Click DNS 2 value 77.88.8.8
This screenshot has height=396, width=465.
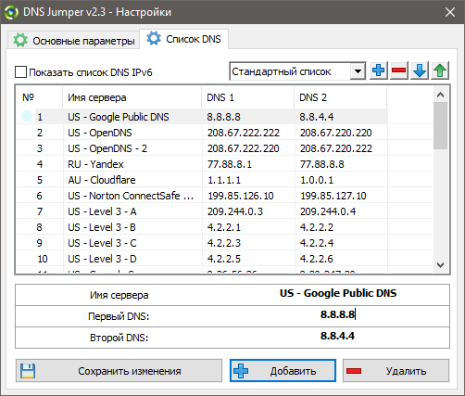[x=322, y=164]
